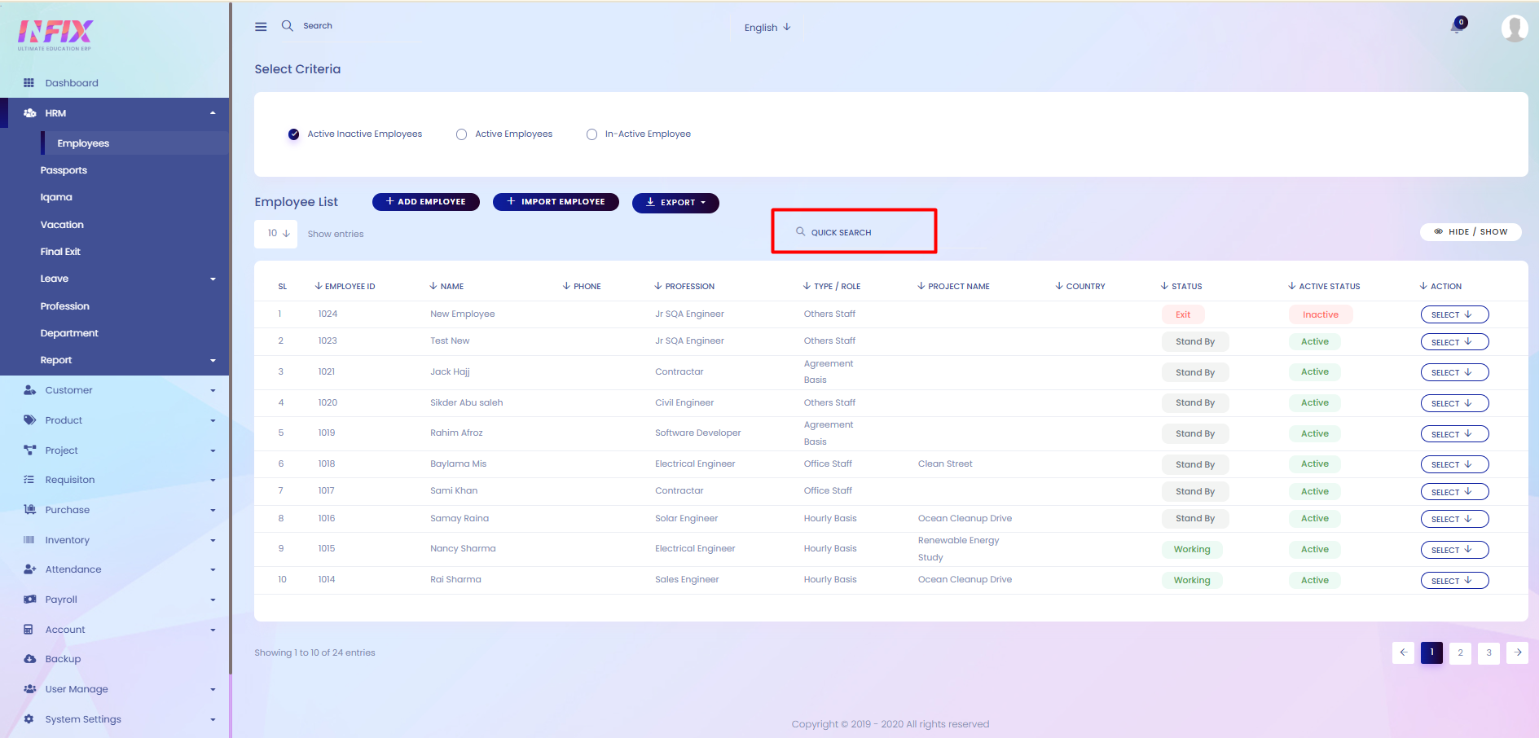
Task: Click the Import Employee button
Action: pyautogui.click(x=556, y=202)
